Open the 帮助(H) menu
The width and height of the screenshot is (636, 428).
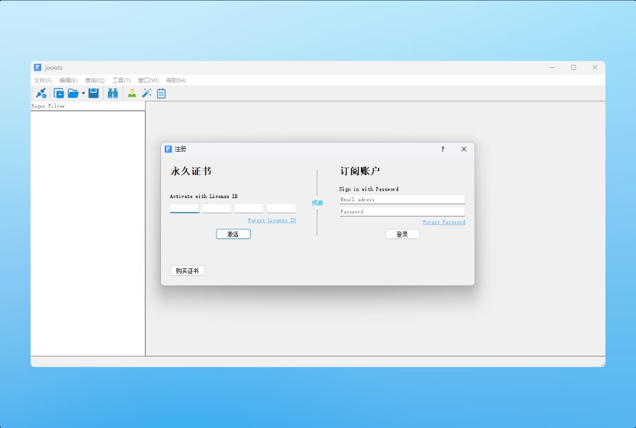(x=176, y=80)
